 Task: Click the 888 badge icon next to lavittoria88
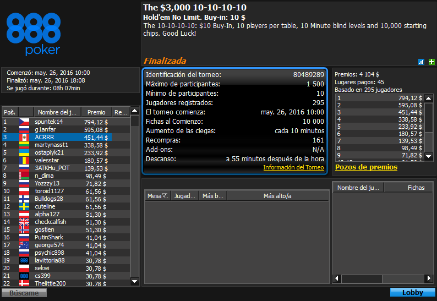tap(24, 260)
